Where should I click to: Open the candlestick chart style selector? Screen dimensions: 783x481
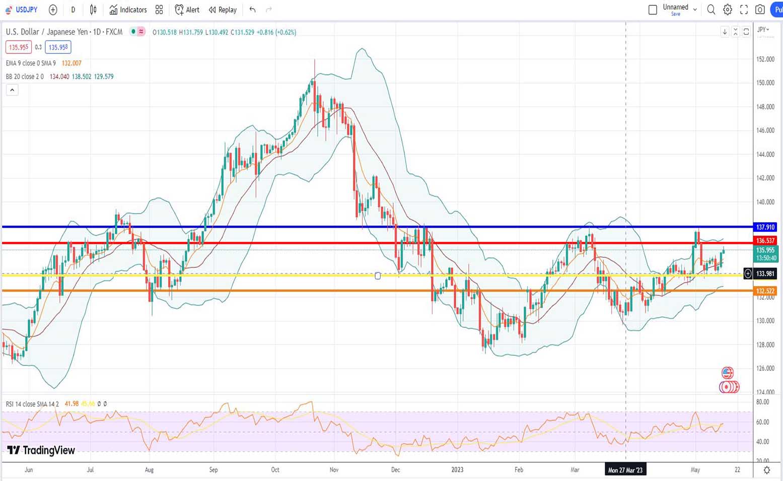[93, 10]
